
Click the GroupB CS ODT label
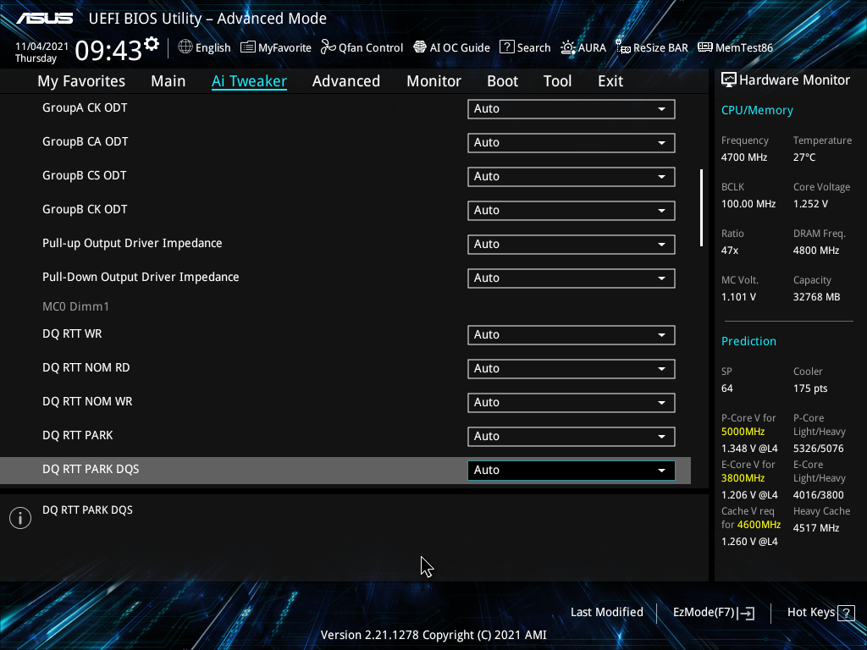(x=84, y=176)
